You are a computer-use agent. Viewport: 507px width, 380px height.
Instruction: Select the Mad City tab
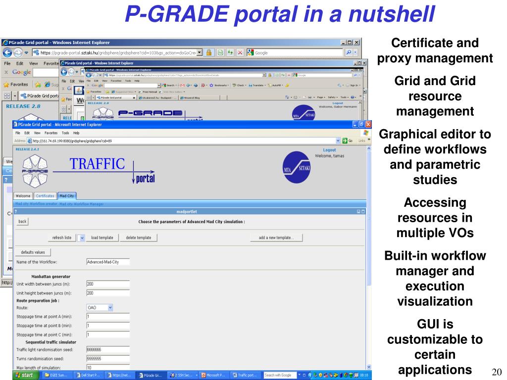point(67,196)
